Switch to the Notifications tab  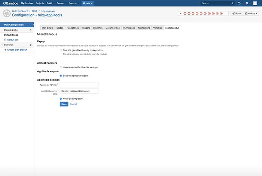(144, 28)
